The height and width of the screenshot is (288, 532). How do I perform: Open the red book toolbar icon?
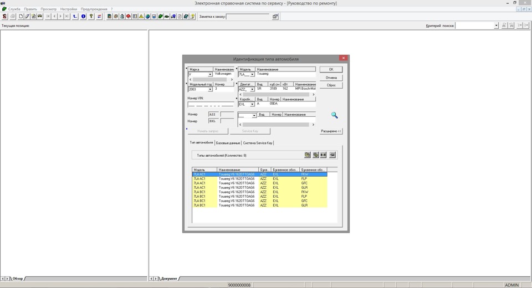pyautogui.click(x=129, y=16)
